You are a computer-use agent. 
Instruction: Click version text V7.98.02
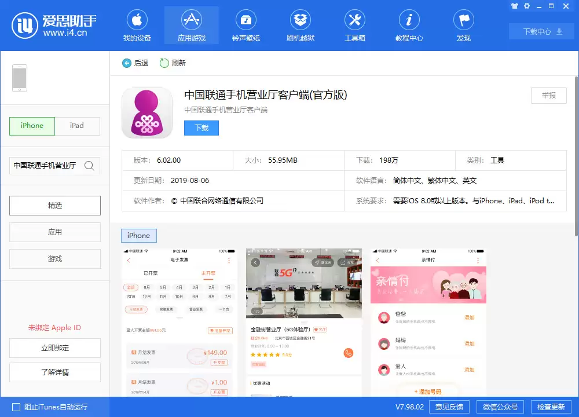click(x=409, y=407)
